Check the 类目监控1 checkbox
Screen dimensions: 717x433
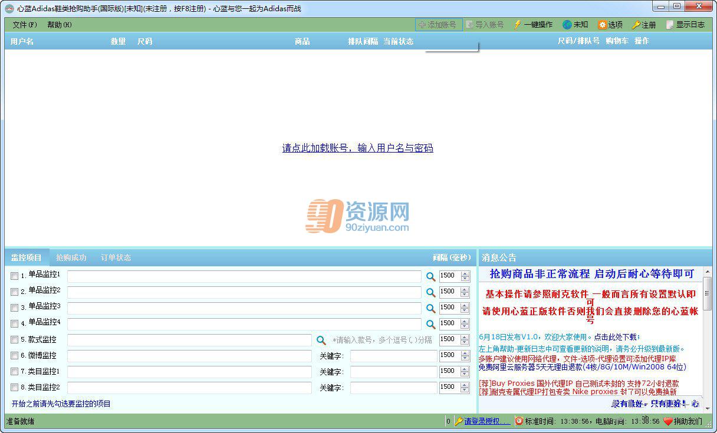click(x=14, y=371)
